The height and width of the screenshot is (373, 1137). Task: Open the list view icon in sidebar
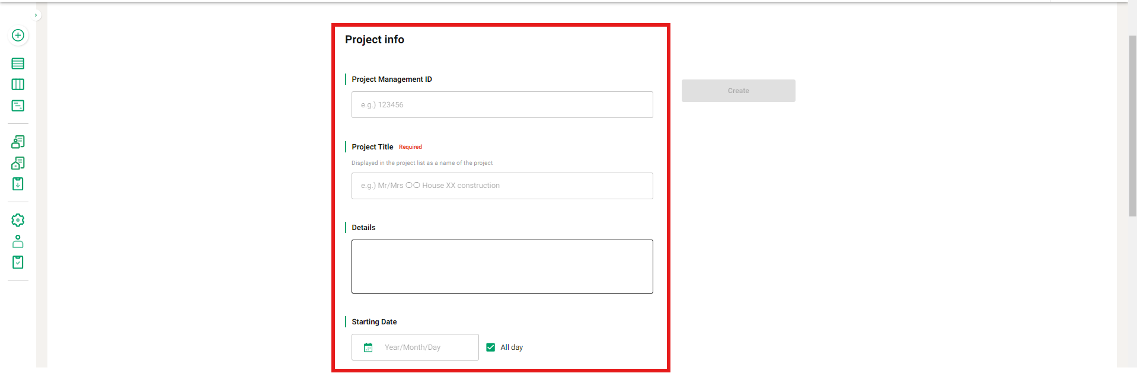18,63
